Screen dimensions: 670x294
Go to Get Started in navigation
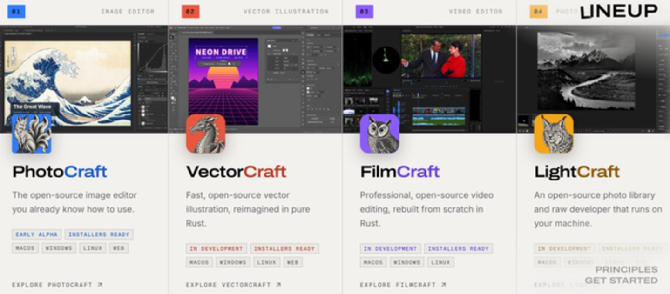point(621,281)
